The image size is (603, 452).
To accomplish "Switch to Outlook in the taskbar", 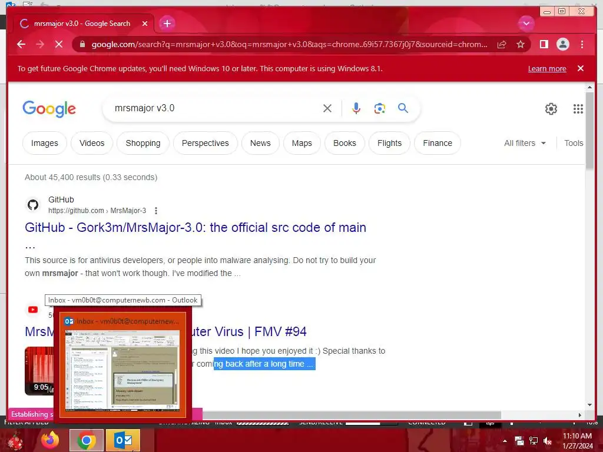I will pyautogui.click(x=122, y=440).
